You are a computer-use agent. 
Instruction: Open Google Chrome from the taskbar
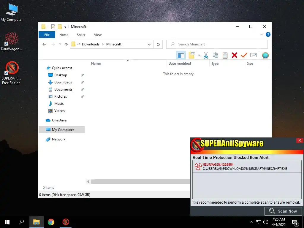51,222
